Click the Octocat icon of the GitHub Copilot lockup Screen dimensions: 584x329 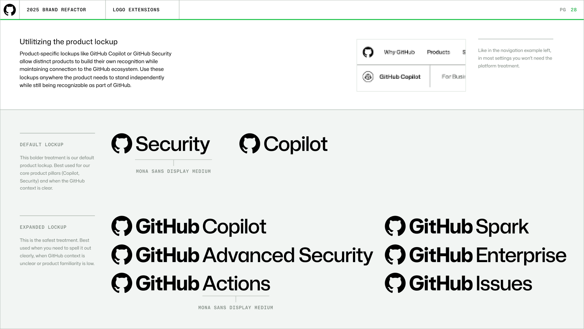click(122, 226)
